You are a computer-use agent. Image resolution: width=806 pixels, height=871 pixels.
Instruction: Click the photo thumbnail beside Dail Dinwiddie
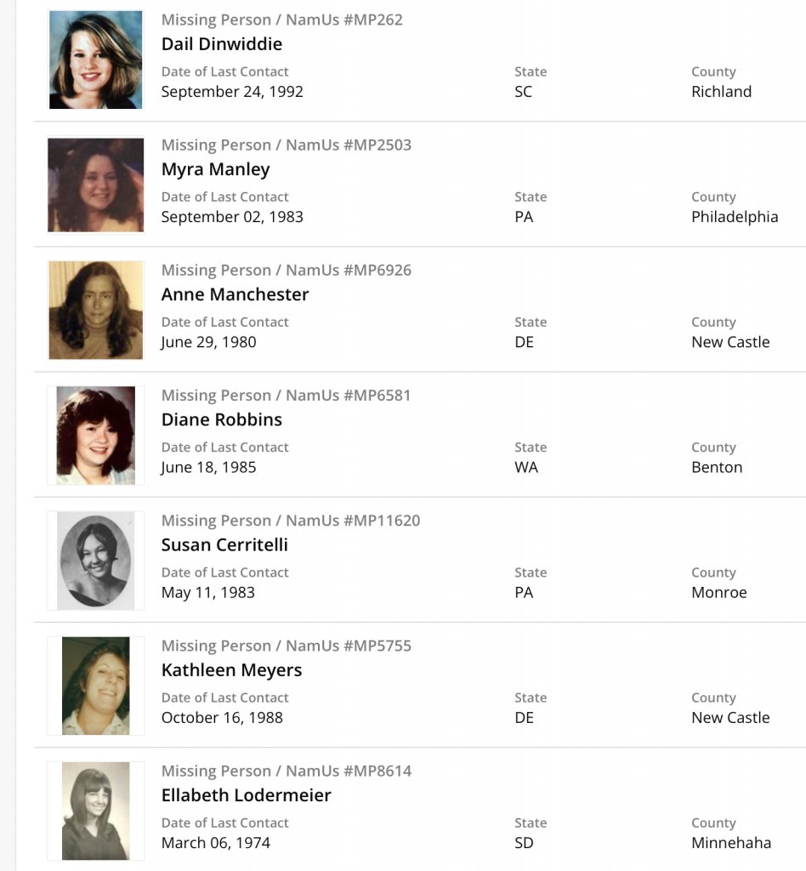pos(95,60)
